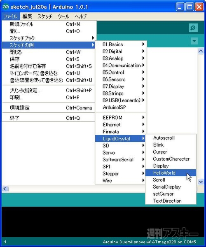Viewport: 206px width, 247px height.
Task: Expand the 08.Strings examples submenu
Action: tap(121, 93)
